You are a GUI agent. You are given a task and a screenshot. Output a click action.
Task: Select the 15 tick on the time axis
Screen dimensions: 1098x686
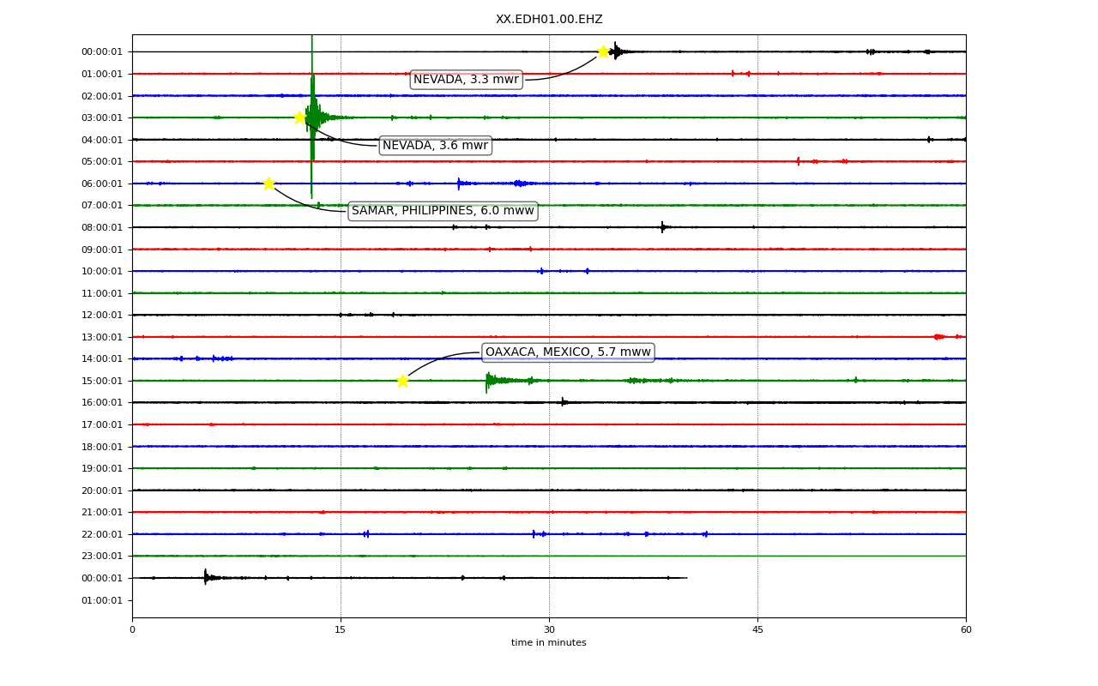click(341, 630)
